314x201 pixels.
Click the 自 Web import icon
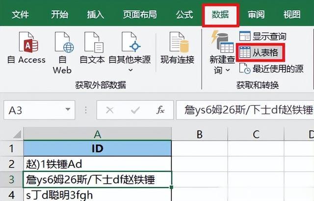[x=62, y=53]
